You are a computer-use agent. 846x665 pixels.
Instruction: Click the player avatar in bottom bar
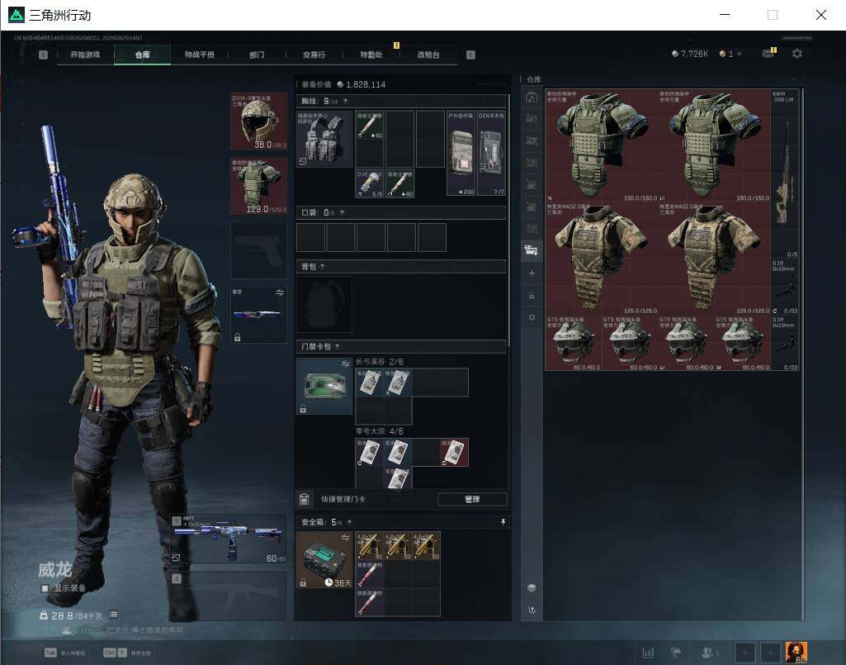796,653
